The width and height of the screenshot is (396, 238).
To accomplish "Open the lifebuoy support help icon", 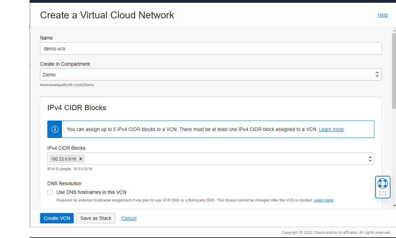I will [382, 183].
